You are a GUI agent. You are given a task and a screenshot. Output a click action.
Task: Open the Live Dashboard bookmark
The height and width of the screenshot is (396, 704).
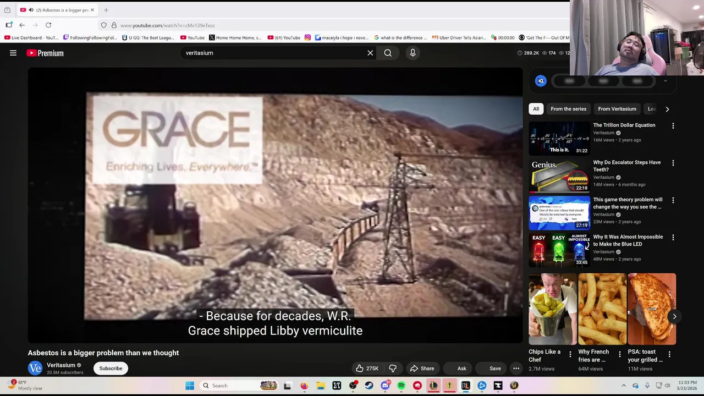31,37
